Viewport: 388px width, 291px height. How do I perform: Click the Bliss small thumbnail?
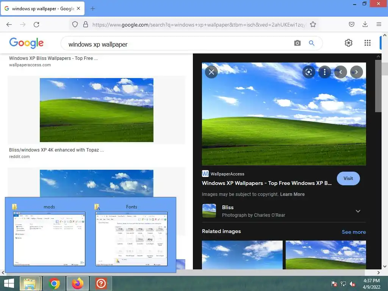coord(209,211)
